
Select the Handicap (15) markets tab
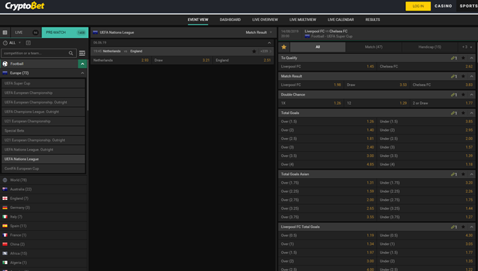coord(430,47)
